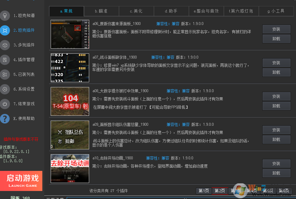Open "3.多玩插件" via the cube icon
Viewport: 296px width, 199px height.
point(5,45)
